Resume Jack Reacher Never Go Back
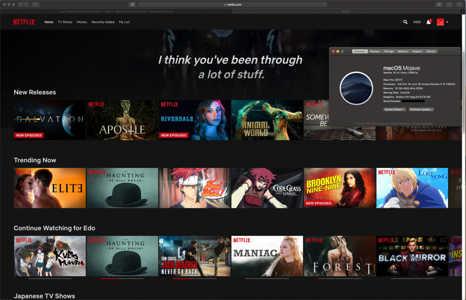The width and height of the screenshot is (466, 300). [x=195, y=256]
